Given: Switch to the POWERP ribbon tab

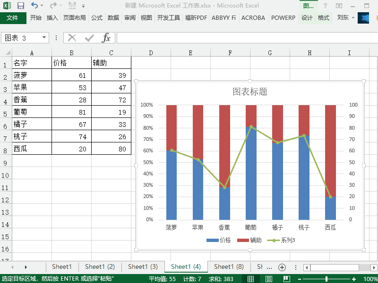Looking at the screenshot, I should pyautogui.click(x=283, y=17).
